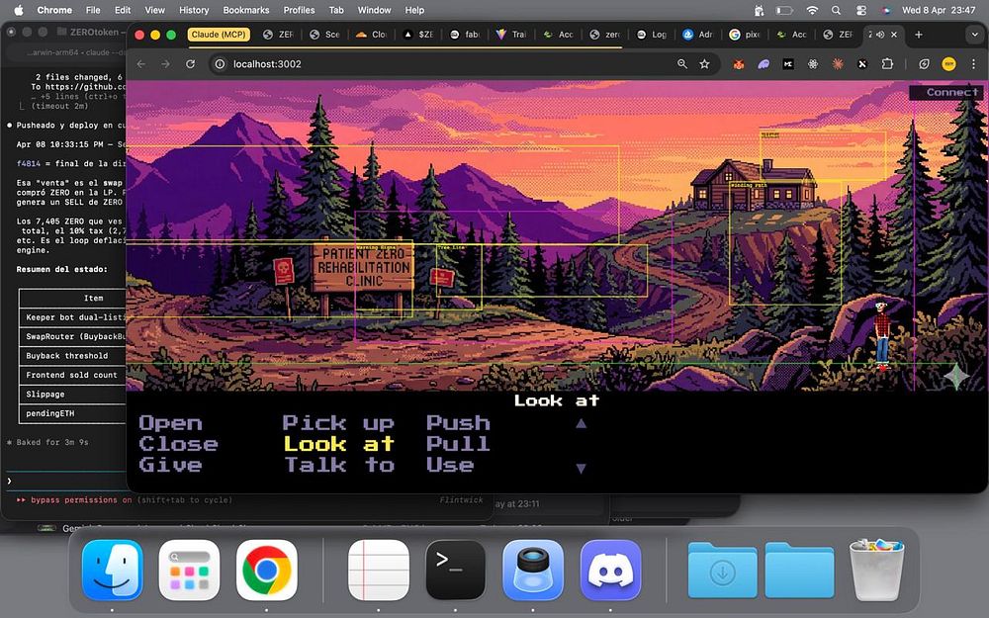Open the View menu
The width and height of the screenshot is (989, 618).
point(154,10)
